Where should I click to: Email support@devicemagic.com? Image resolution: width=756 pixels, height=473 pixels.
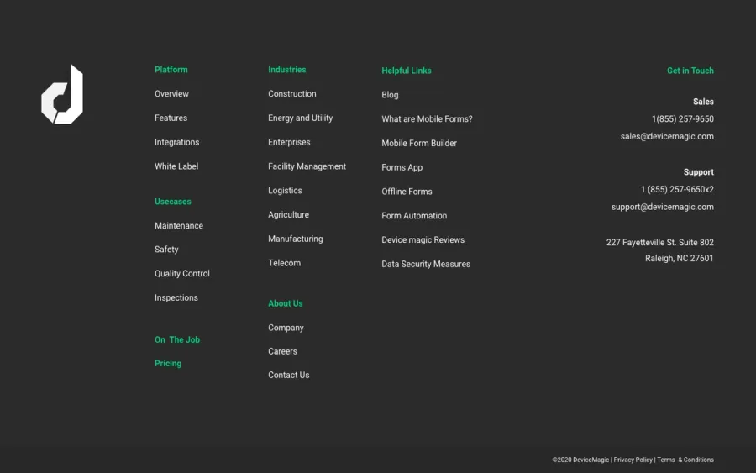pyautogui.click(x=663, y=207)
